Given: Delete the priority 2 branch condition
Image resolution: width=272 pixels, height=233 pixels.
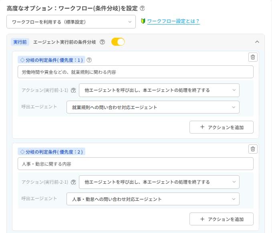Looking at the screenshot, I should [x=252, y=149].
